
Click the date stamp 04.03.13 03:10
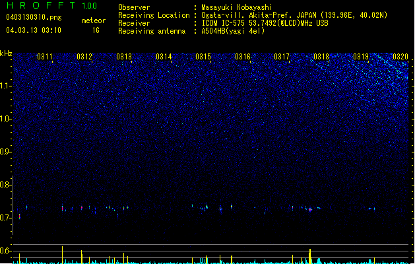pyautogui.click(x=34, y=30)
